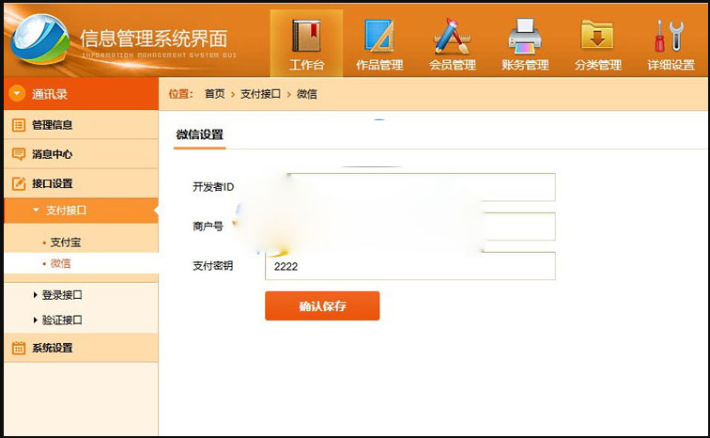This screenshot has height=438, width=710.
Task: Click the 作品管理 ruler icon
Action: coord(378,36)
